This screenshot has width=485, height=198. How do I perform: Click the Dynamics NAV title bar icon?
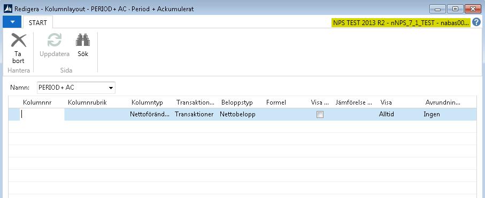point(7,9)
